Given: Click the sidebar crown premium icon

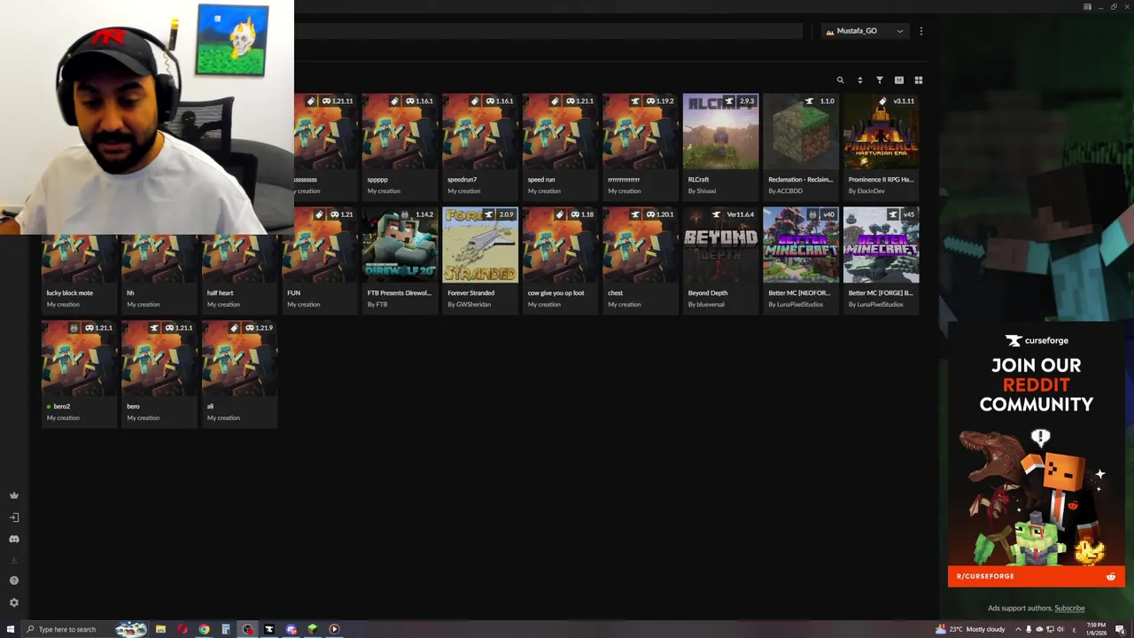Looking at the screenshot, I should coord(13,495).
